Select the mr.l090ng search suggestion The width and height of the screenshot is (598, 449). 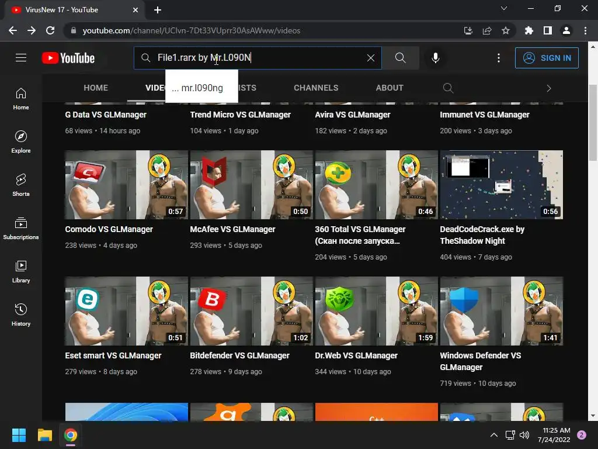201,88
